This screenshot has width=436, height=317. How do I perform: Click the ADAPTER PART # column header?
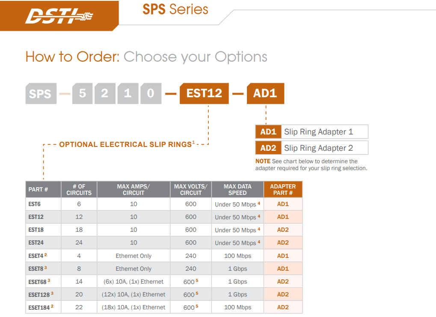coord(283,189)
